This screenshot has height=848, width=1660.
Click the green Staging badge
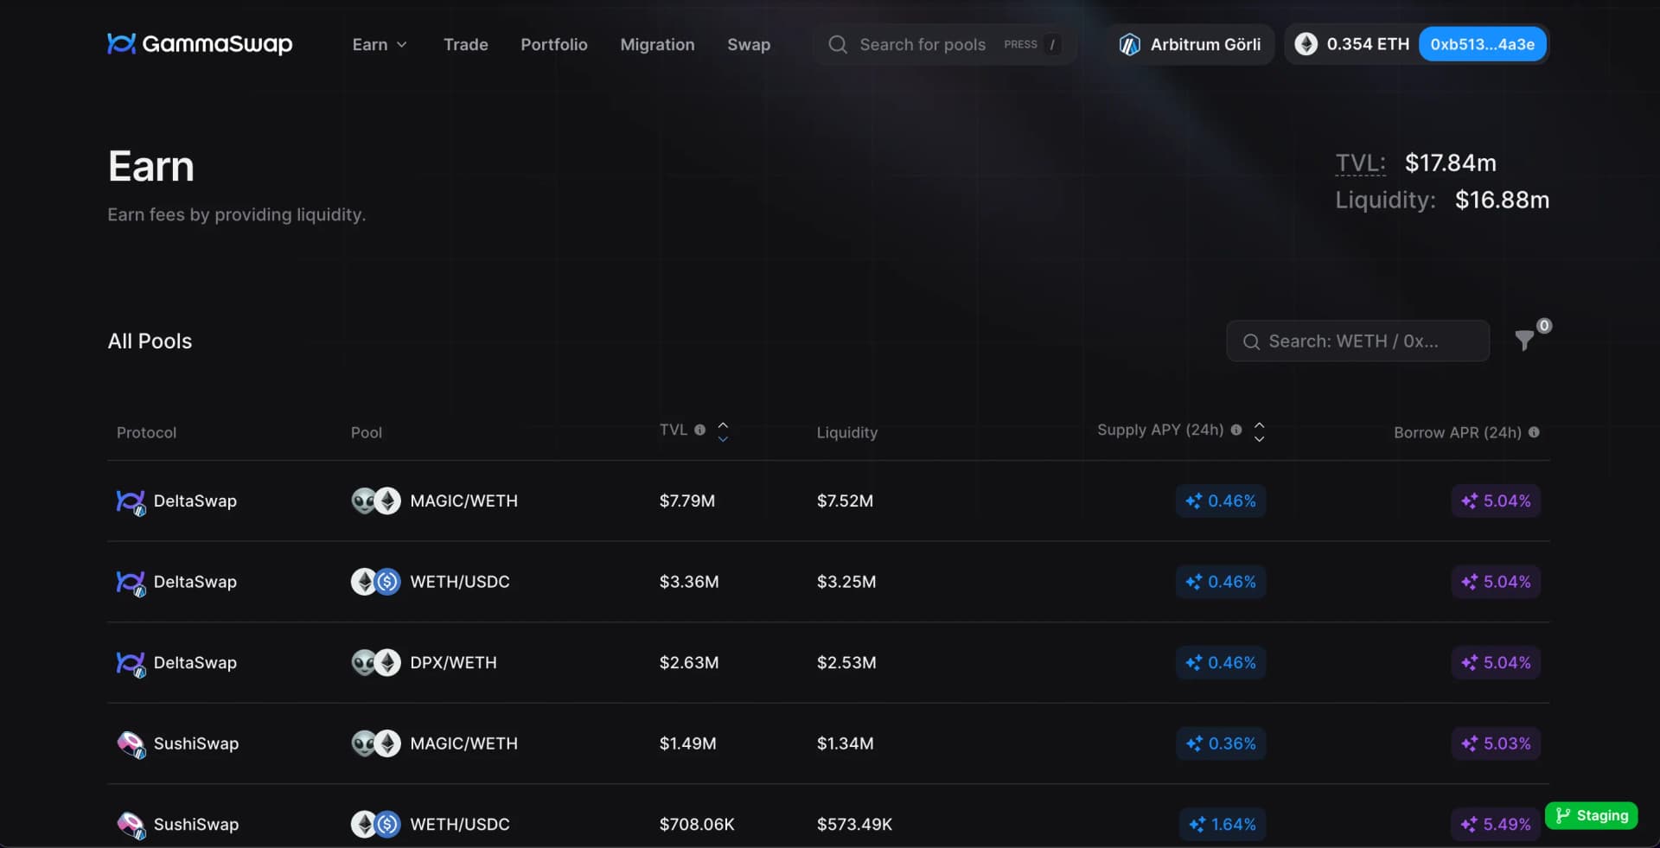point(1591,815)
